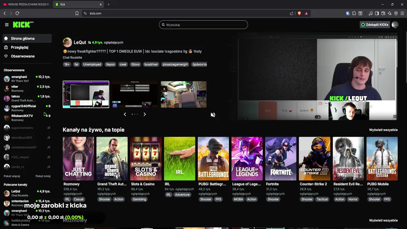Click the LeQut streamer avatar
This screenshot has width=407, height=229.
[67, 42]
